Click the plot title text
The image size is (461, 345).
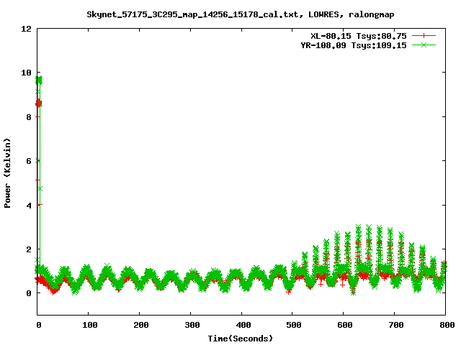coord(240,14)
